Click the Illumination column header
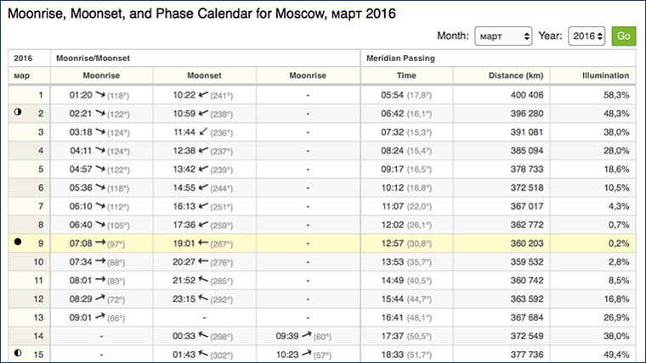The height and width of the screenshot is (363, 646). click(x=605, y=75)
